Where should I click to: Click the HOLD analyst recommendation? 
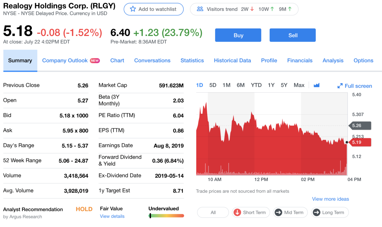(84, 209)
